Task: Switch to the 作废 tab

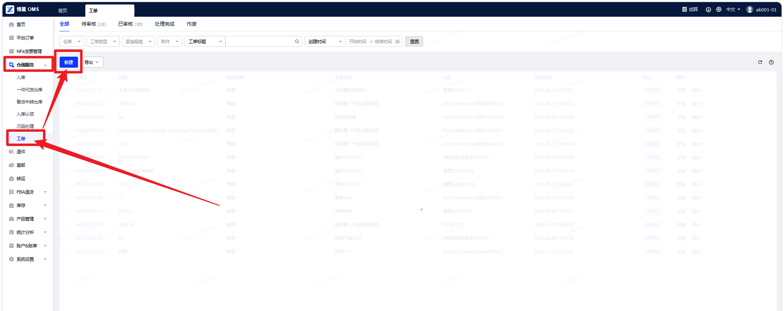Action: (x=192, y=24)
